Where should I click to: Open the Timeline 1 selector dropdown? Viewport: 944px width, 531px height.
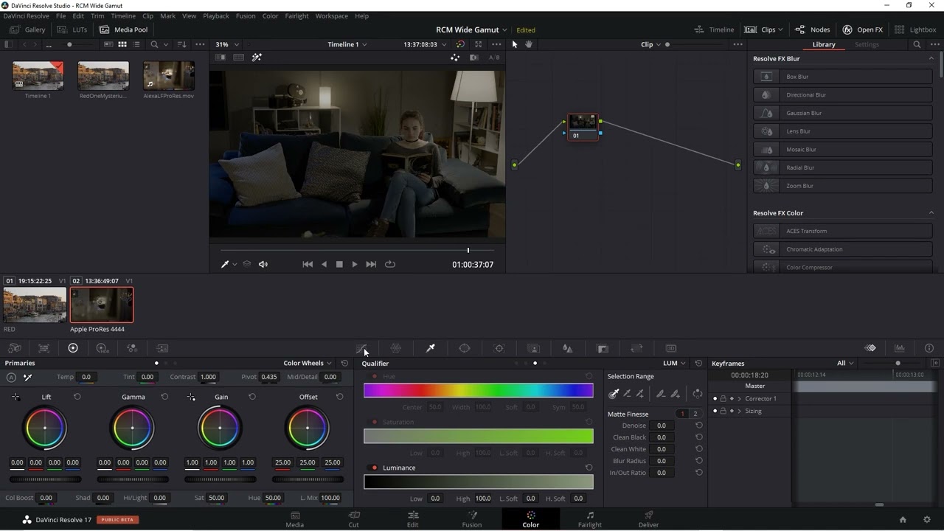pyautogui.click(x=347, y=44)
